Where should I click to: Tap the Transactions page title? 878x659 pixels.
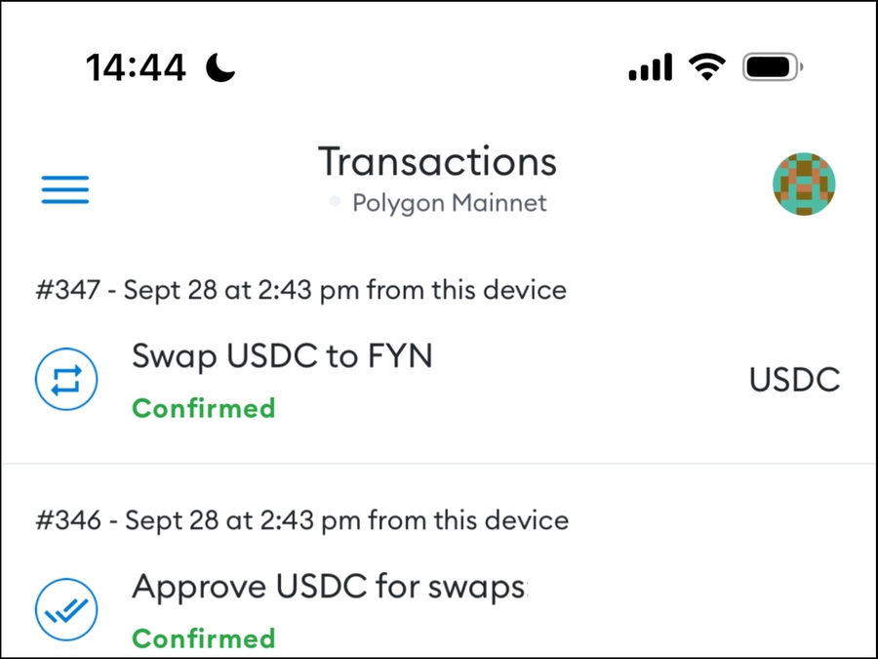pyautogui.click(x=437, y=161)
